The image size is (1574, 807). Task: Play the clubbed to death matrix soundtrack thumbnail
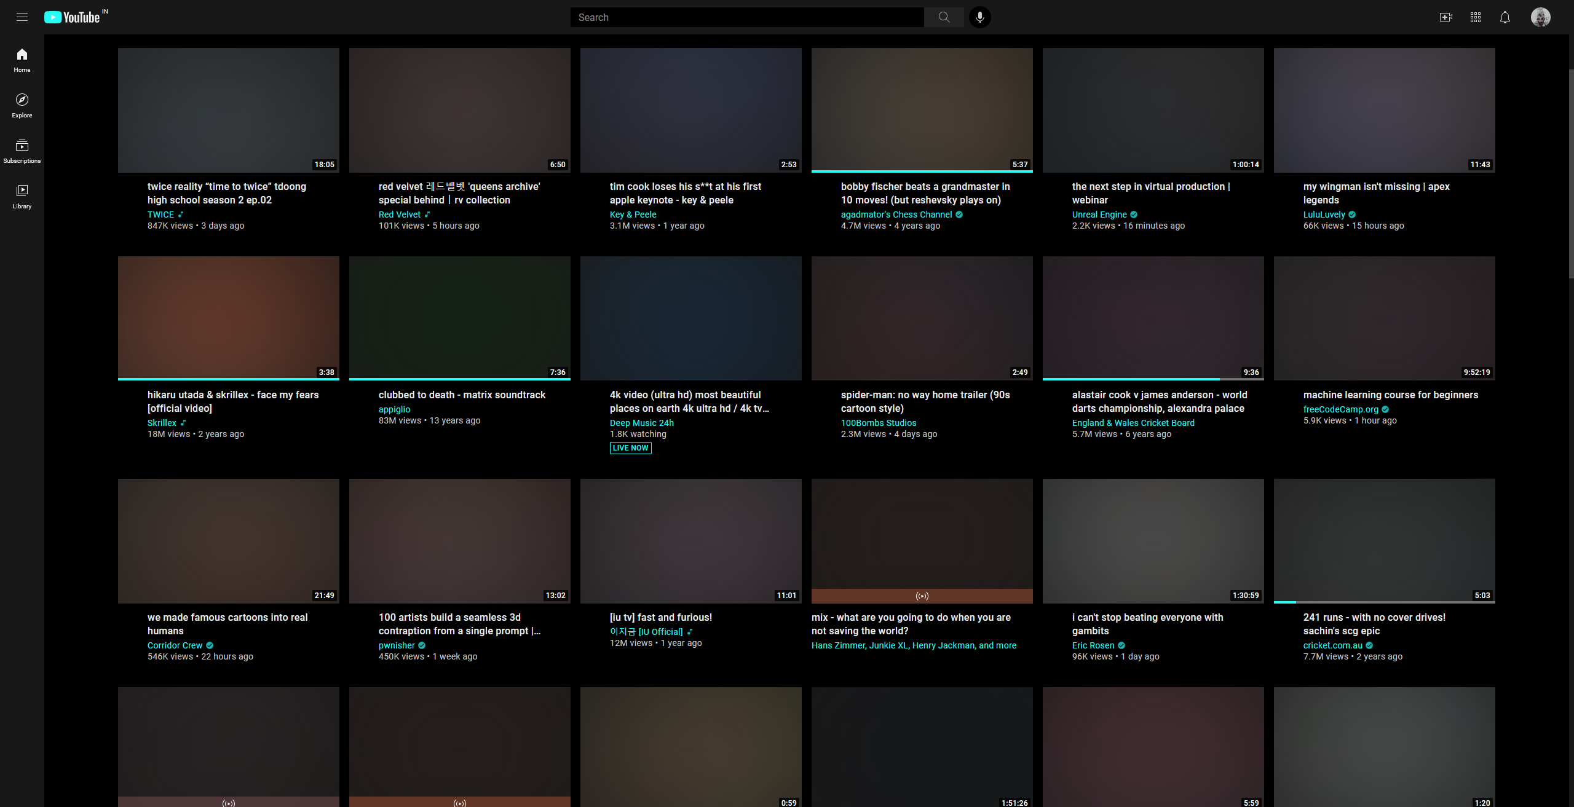click(x=459, y=318)
